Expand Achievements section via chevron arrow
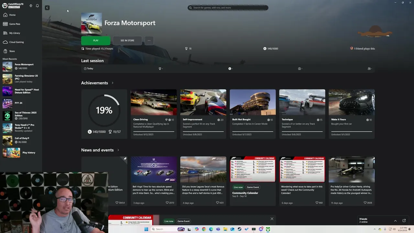414x233 pixels. click(x=112, y=83)
